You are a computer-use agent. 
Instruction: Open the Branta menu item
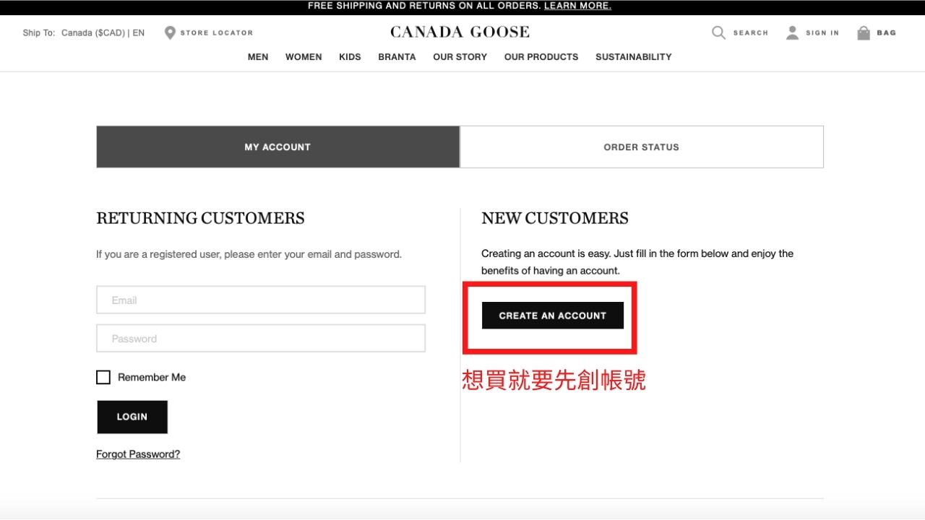coord(397,56)
